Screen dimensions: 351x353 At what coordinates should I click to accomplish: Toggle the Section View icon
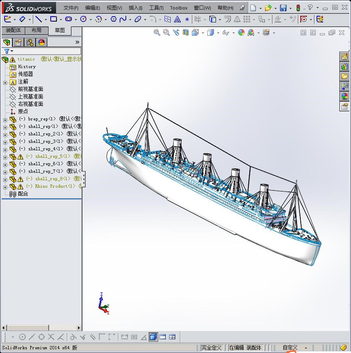point(186,33)
